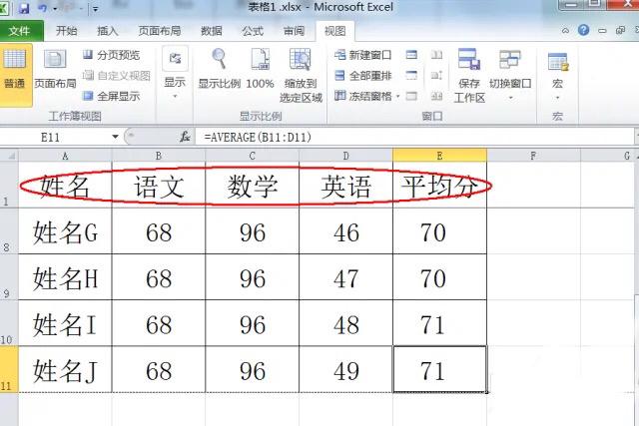Image resolution: width=639 pixels, height=426 pixels.
Task: Open the 文件 file tab
Action: coord(20,31)
